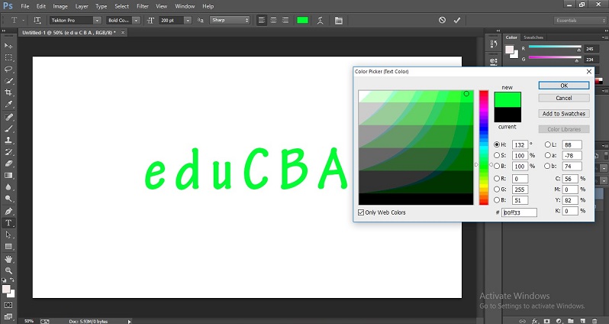The width and height of the screenshot is (609, 324).
Task: Click the Color Libraries button
Action: point(564,129)
